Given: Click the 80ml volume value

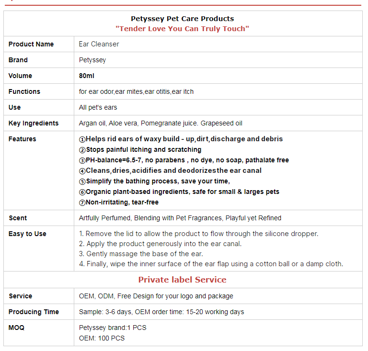Looking at the screenshot, I should tap(87, 76).
